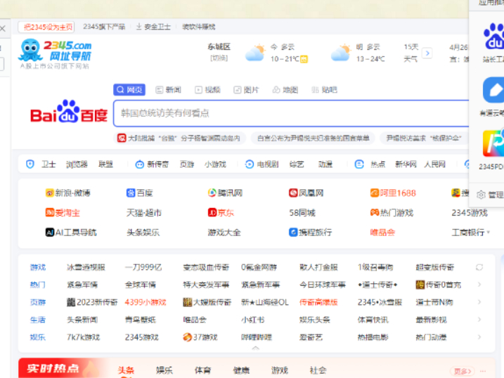
Task: Open the 2345PDF app icon
Action: click(x=493, y=143)
